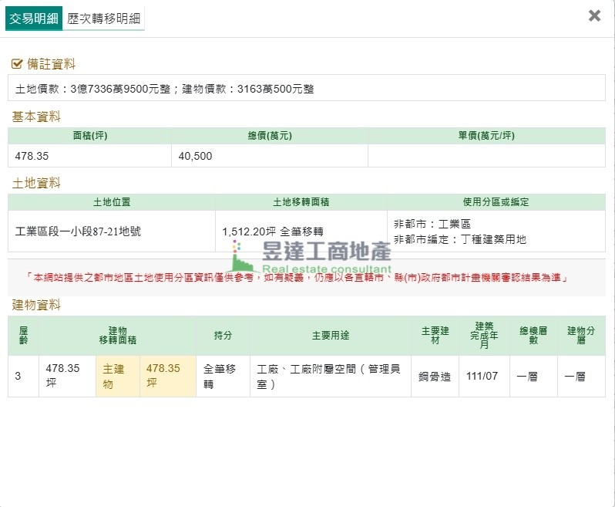This screenshot has width=615, height=507.
Task: Click the 單價(萬元/坪) column header
Action: (486, 136)
